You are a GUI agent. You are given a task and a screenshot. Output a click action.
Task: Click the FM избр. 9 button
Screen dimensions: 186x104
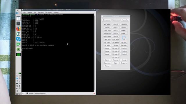tap(124, 54)
